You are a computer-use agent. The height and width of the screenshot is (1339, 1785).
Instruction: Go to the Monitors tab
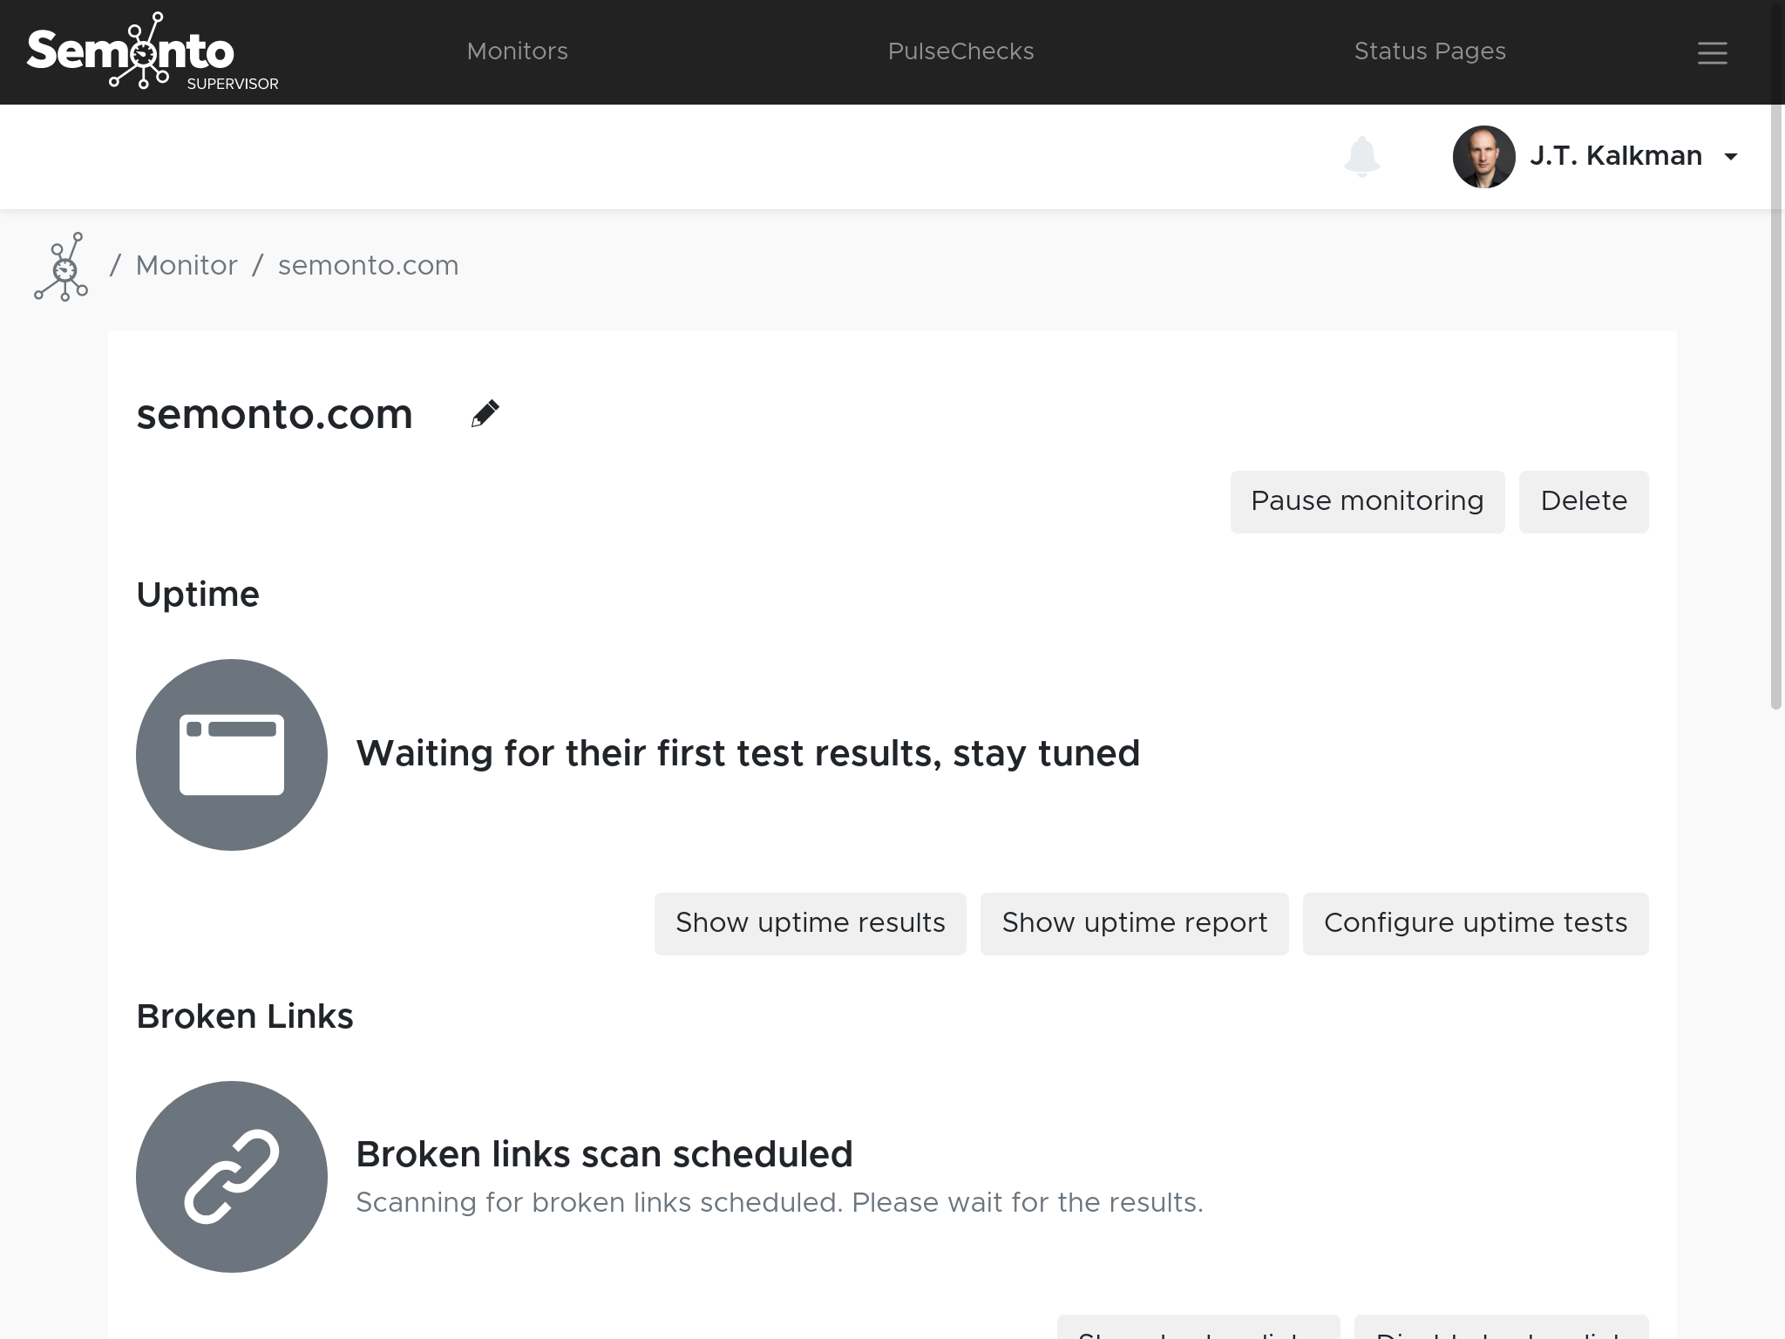point(517,51)
